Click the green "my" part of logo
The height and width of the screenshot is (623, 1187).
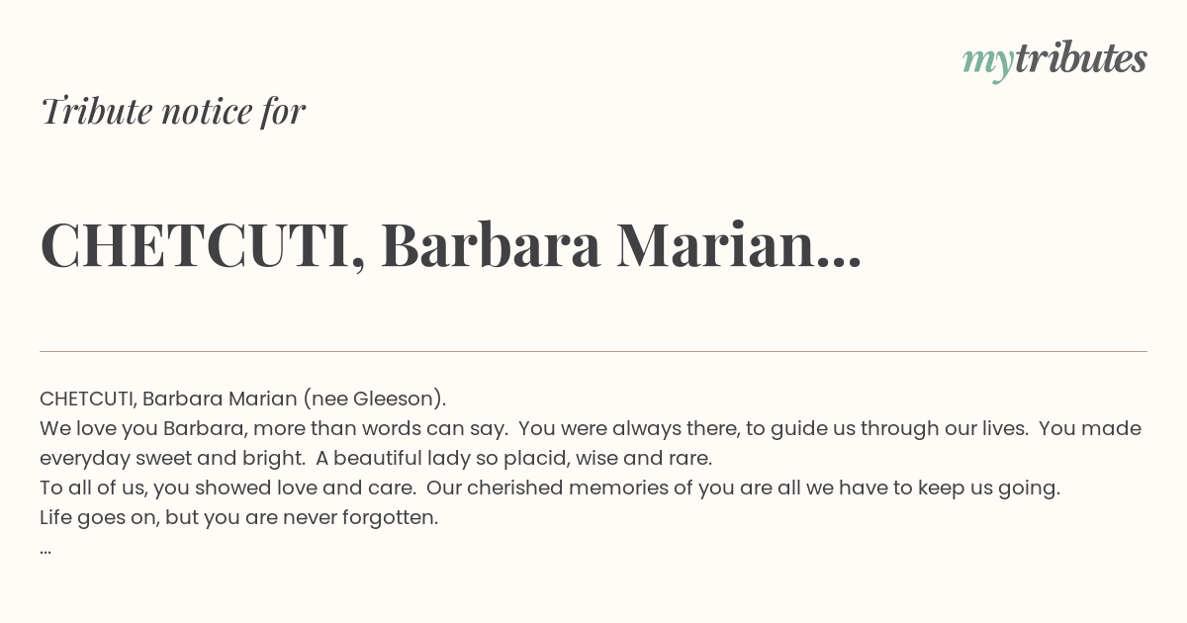[987, 64]
